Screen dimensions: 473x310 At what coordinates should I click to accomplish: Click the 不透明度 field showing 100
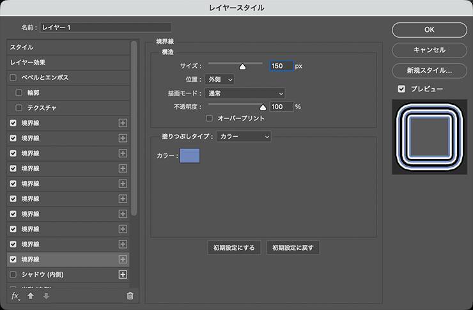tap(281, 107)
